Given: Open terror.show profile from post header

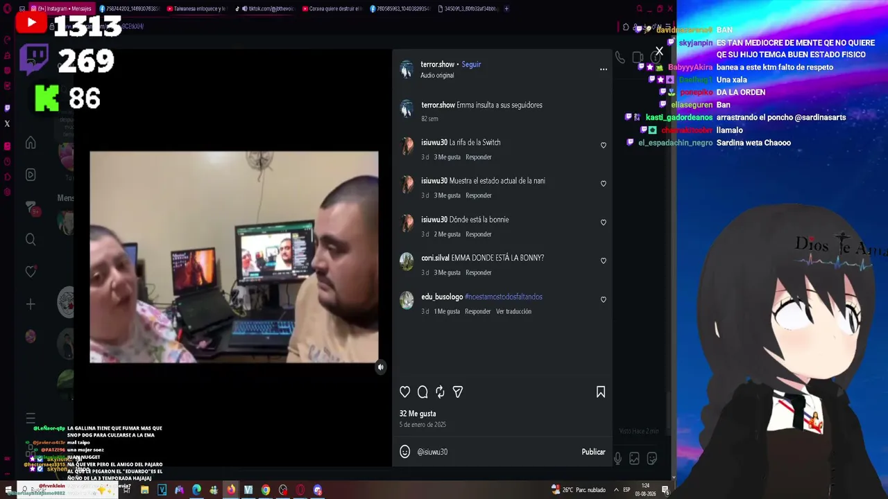Looking at the screenshot, I should (437, 64).
